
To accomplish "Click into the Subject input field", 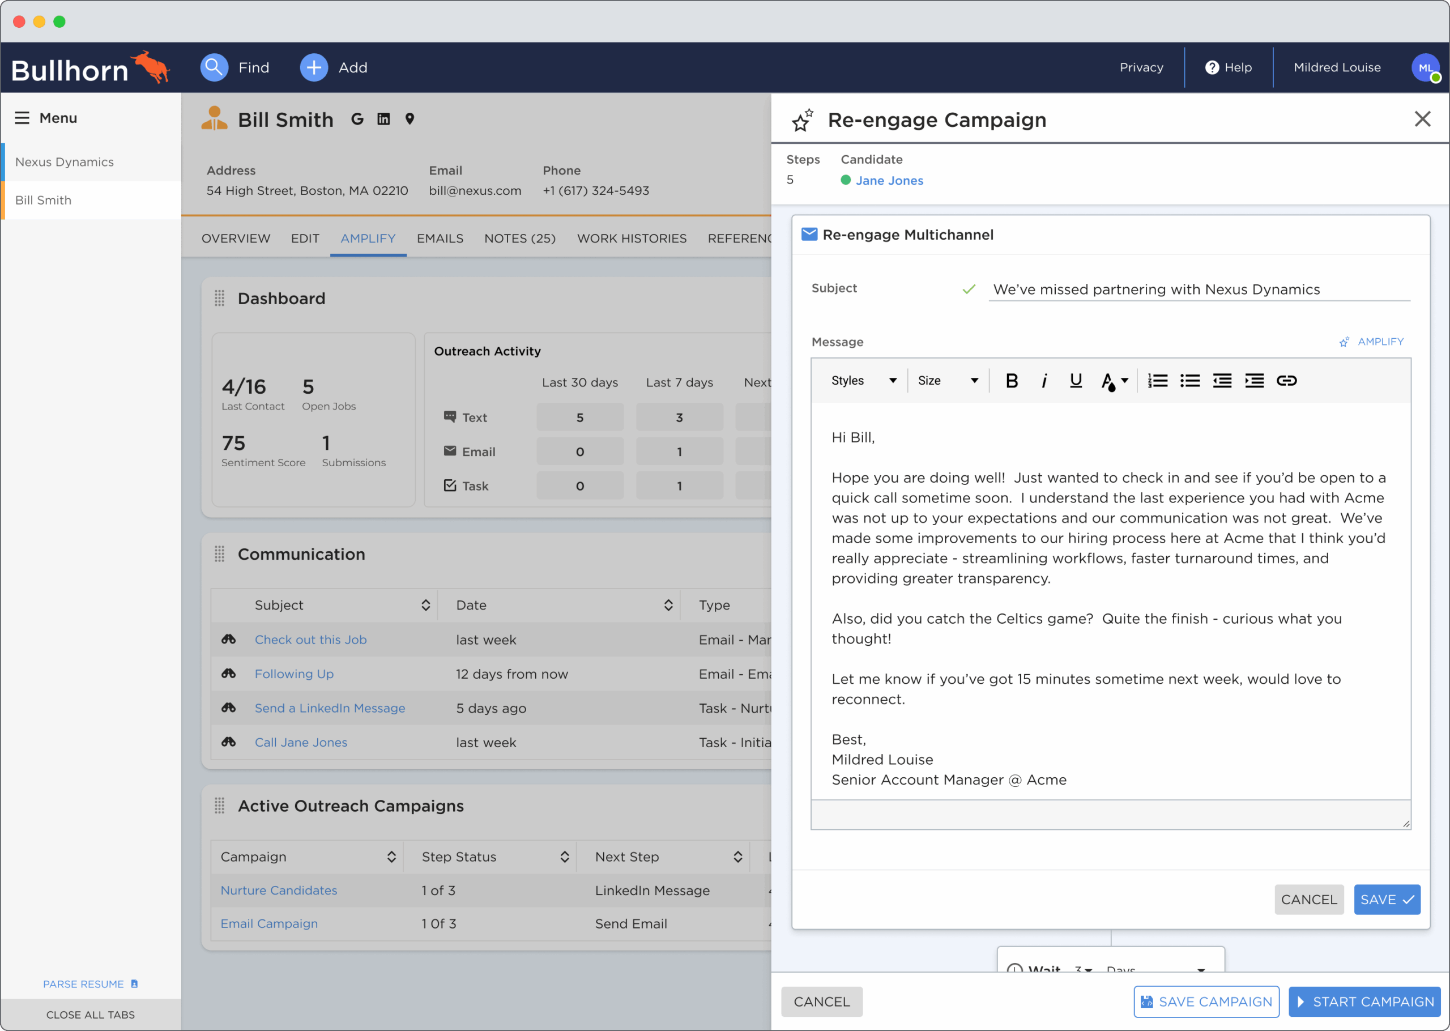I will coord(1198,289).
